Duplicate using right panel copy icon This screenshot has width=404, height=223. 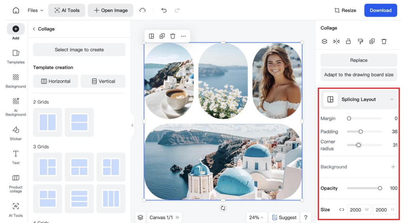(x=372, y=41)
